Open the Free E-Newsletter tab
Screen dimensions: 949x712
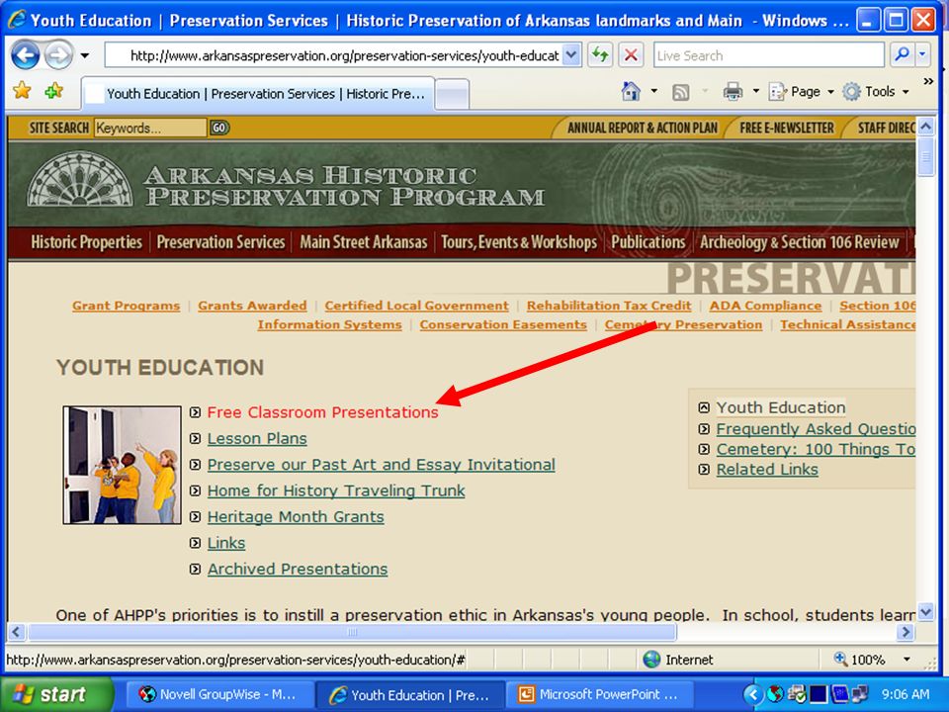(786, 128)
